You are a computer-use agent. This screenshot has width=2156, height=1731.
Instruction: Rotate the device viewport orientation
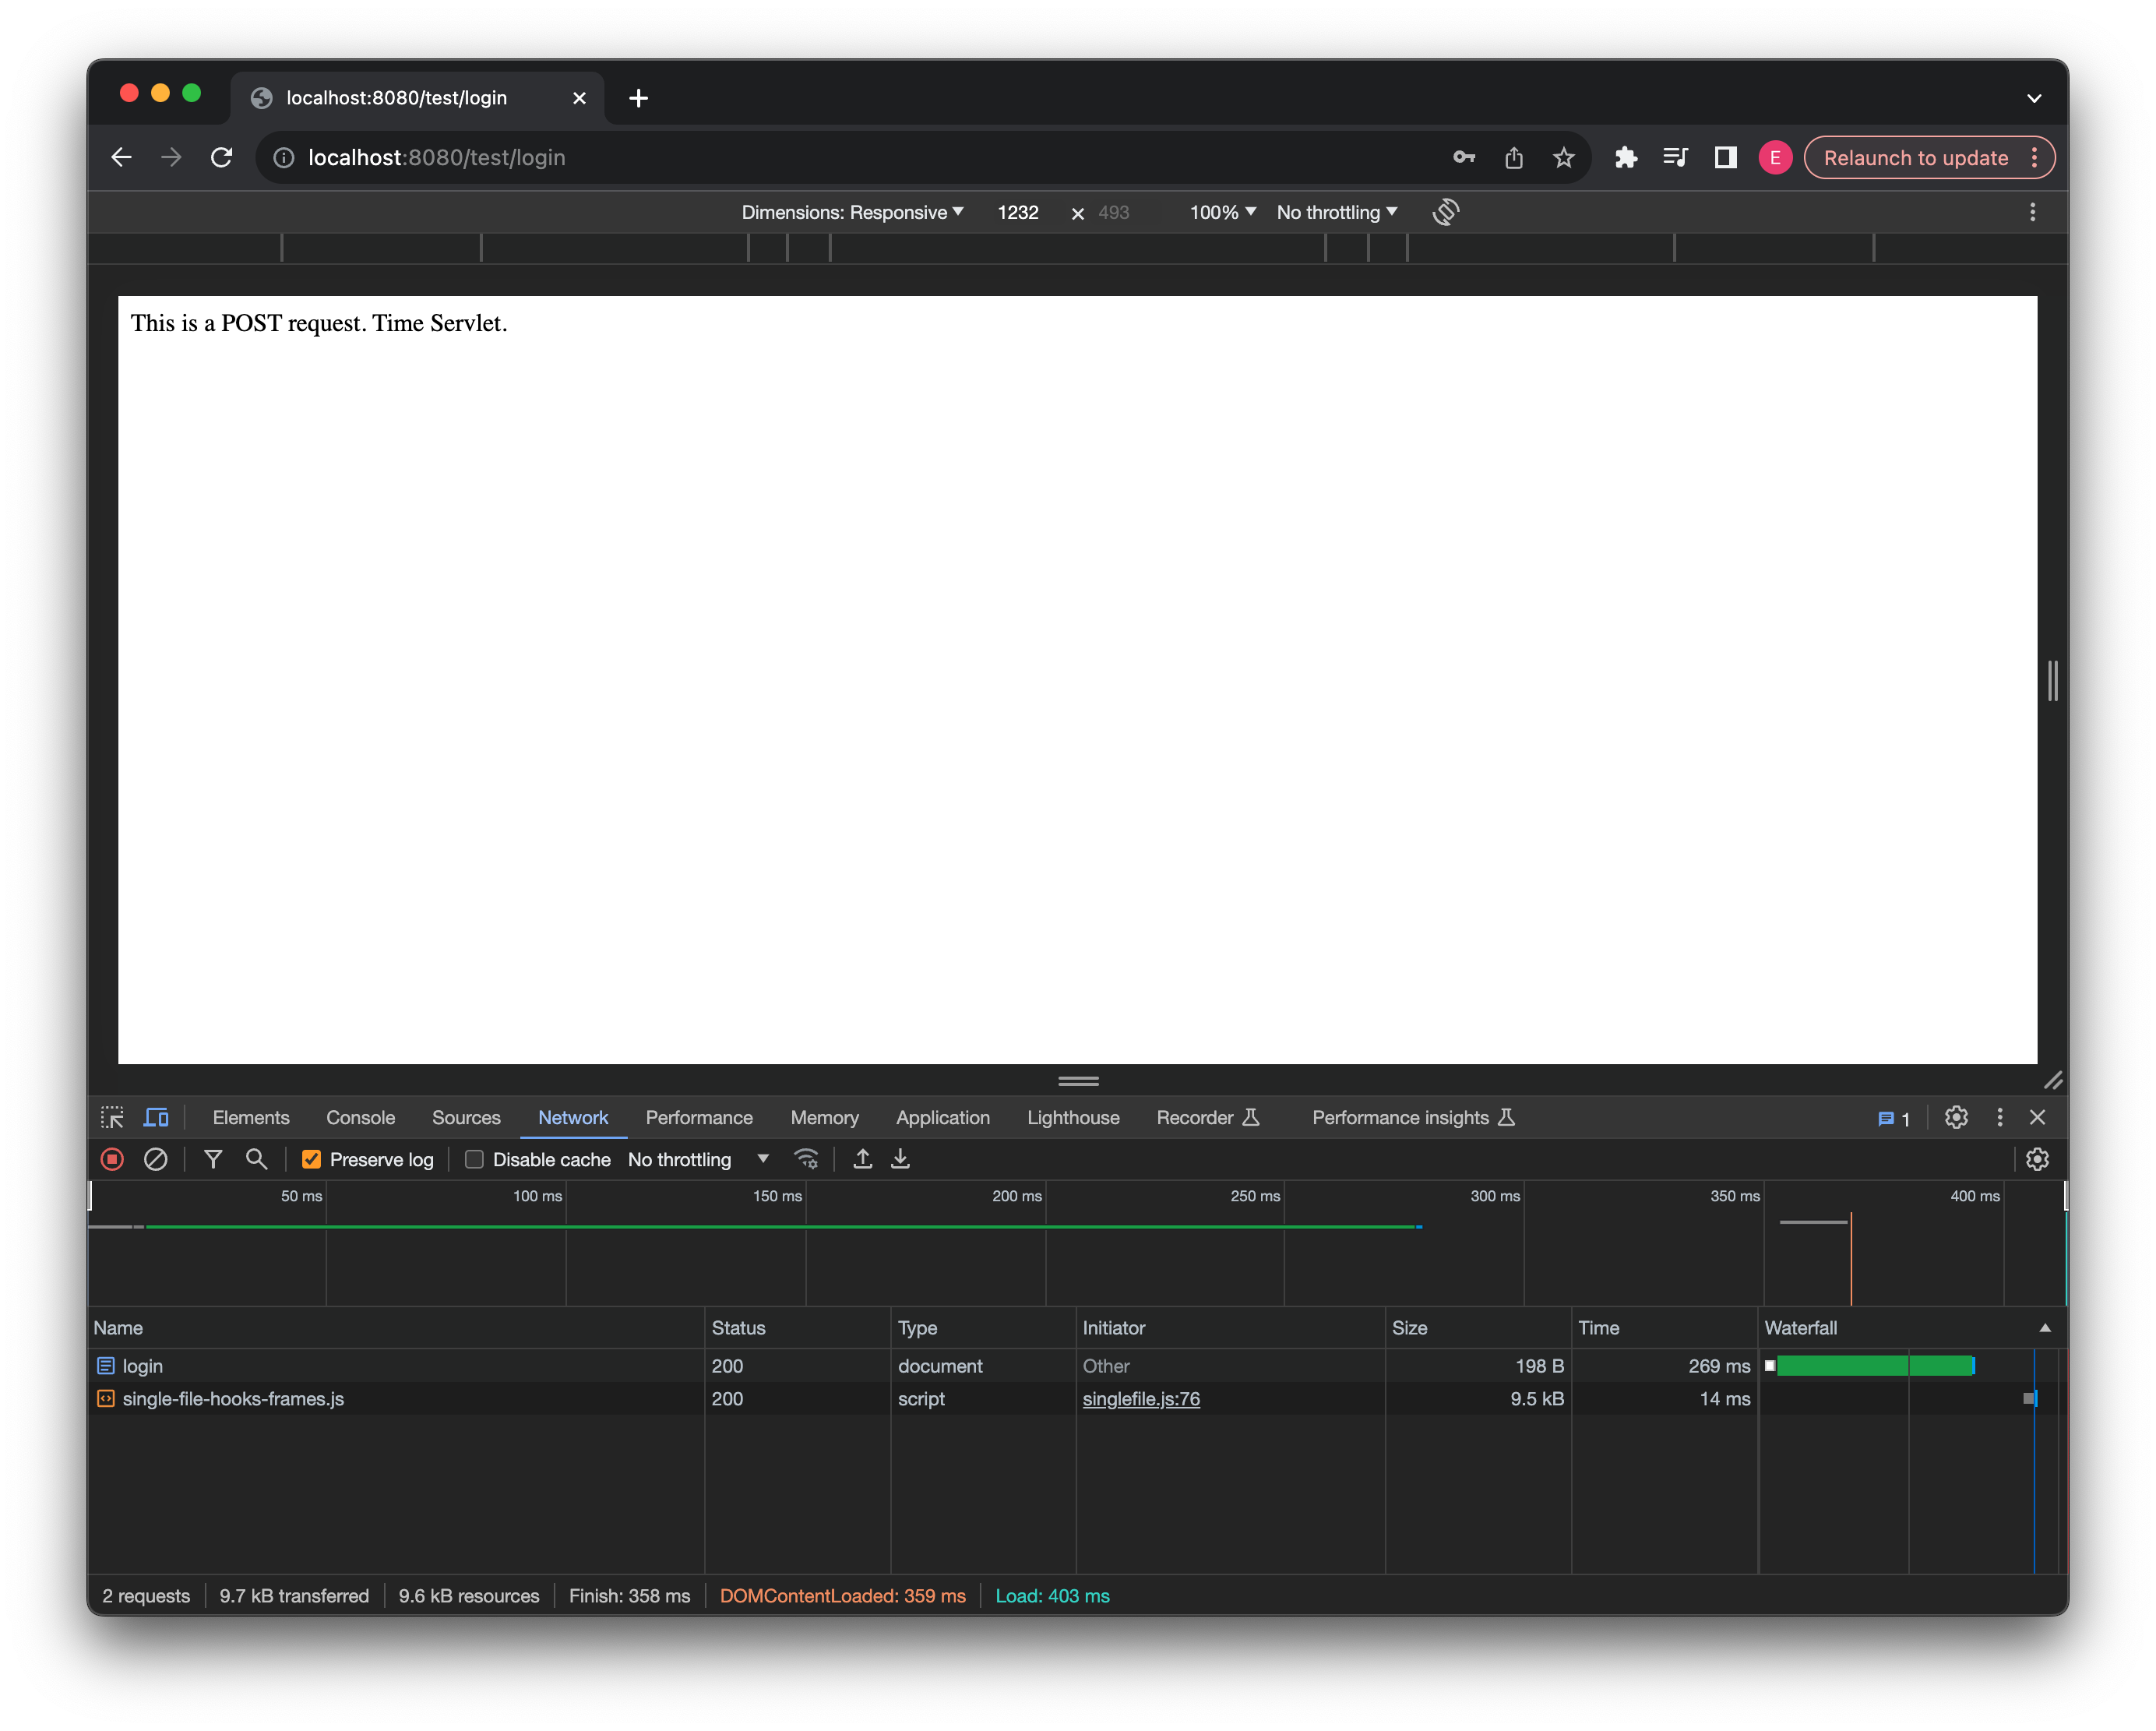[1445, 212]
